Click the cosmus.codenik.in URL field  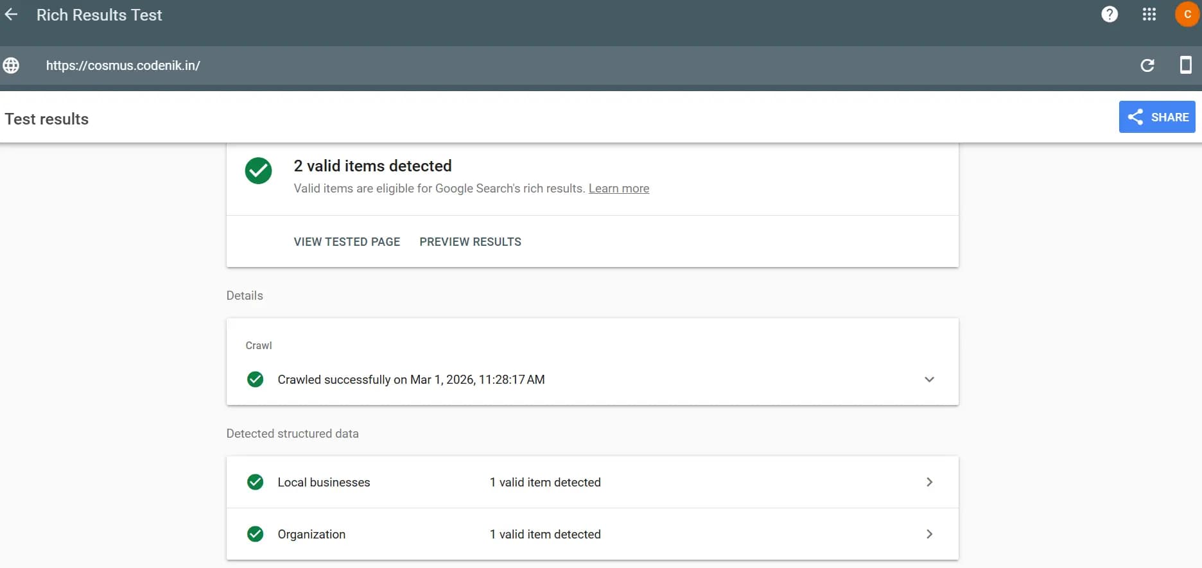tap(123, 65)
